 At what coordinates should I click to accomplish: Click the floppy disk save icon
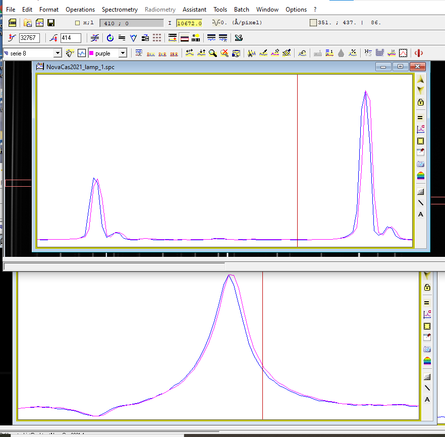click(51, 23)
